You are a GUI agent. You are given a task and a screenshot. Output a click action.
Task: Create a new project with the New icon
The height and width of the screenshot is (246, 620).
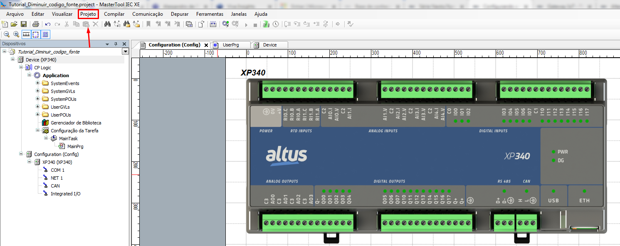[x=5, y=24]
